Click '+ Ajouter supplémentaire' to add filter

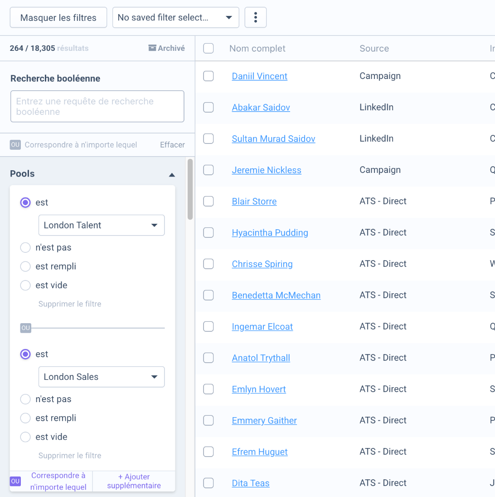pos(134,481)
